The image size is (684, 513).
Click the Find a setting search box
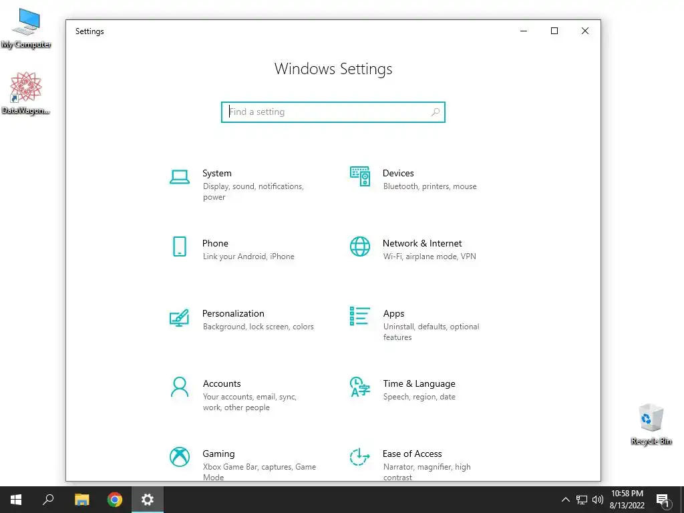click(x=333, y=112)
